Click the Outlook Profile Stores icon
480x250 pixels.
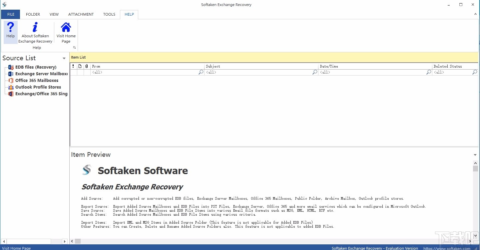(10, 87)
